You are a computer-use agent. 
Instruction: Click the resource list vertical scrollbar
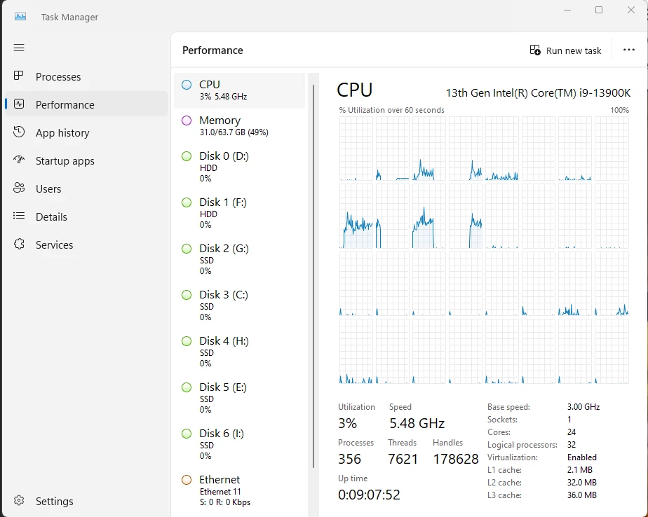[313, 276]
